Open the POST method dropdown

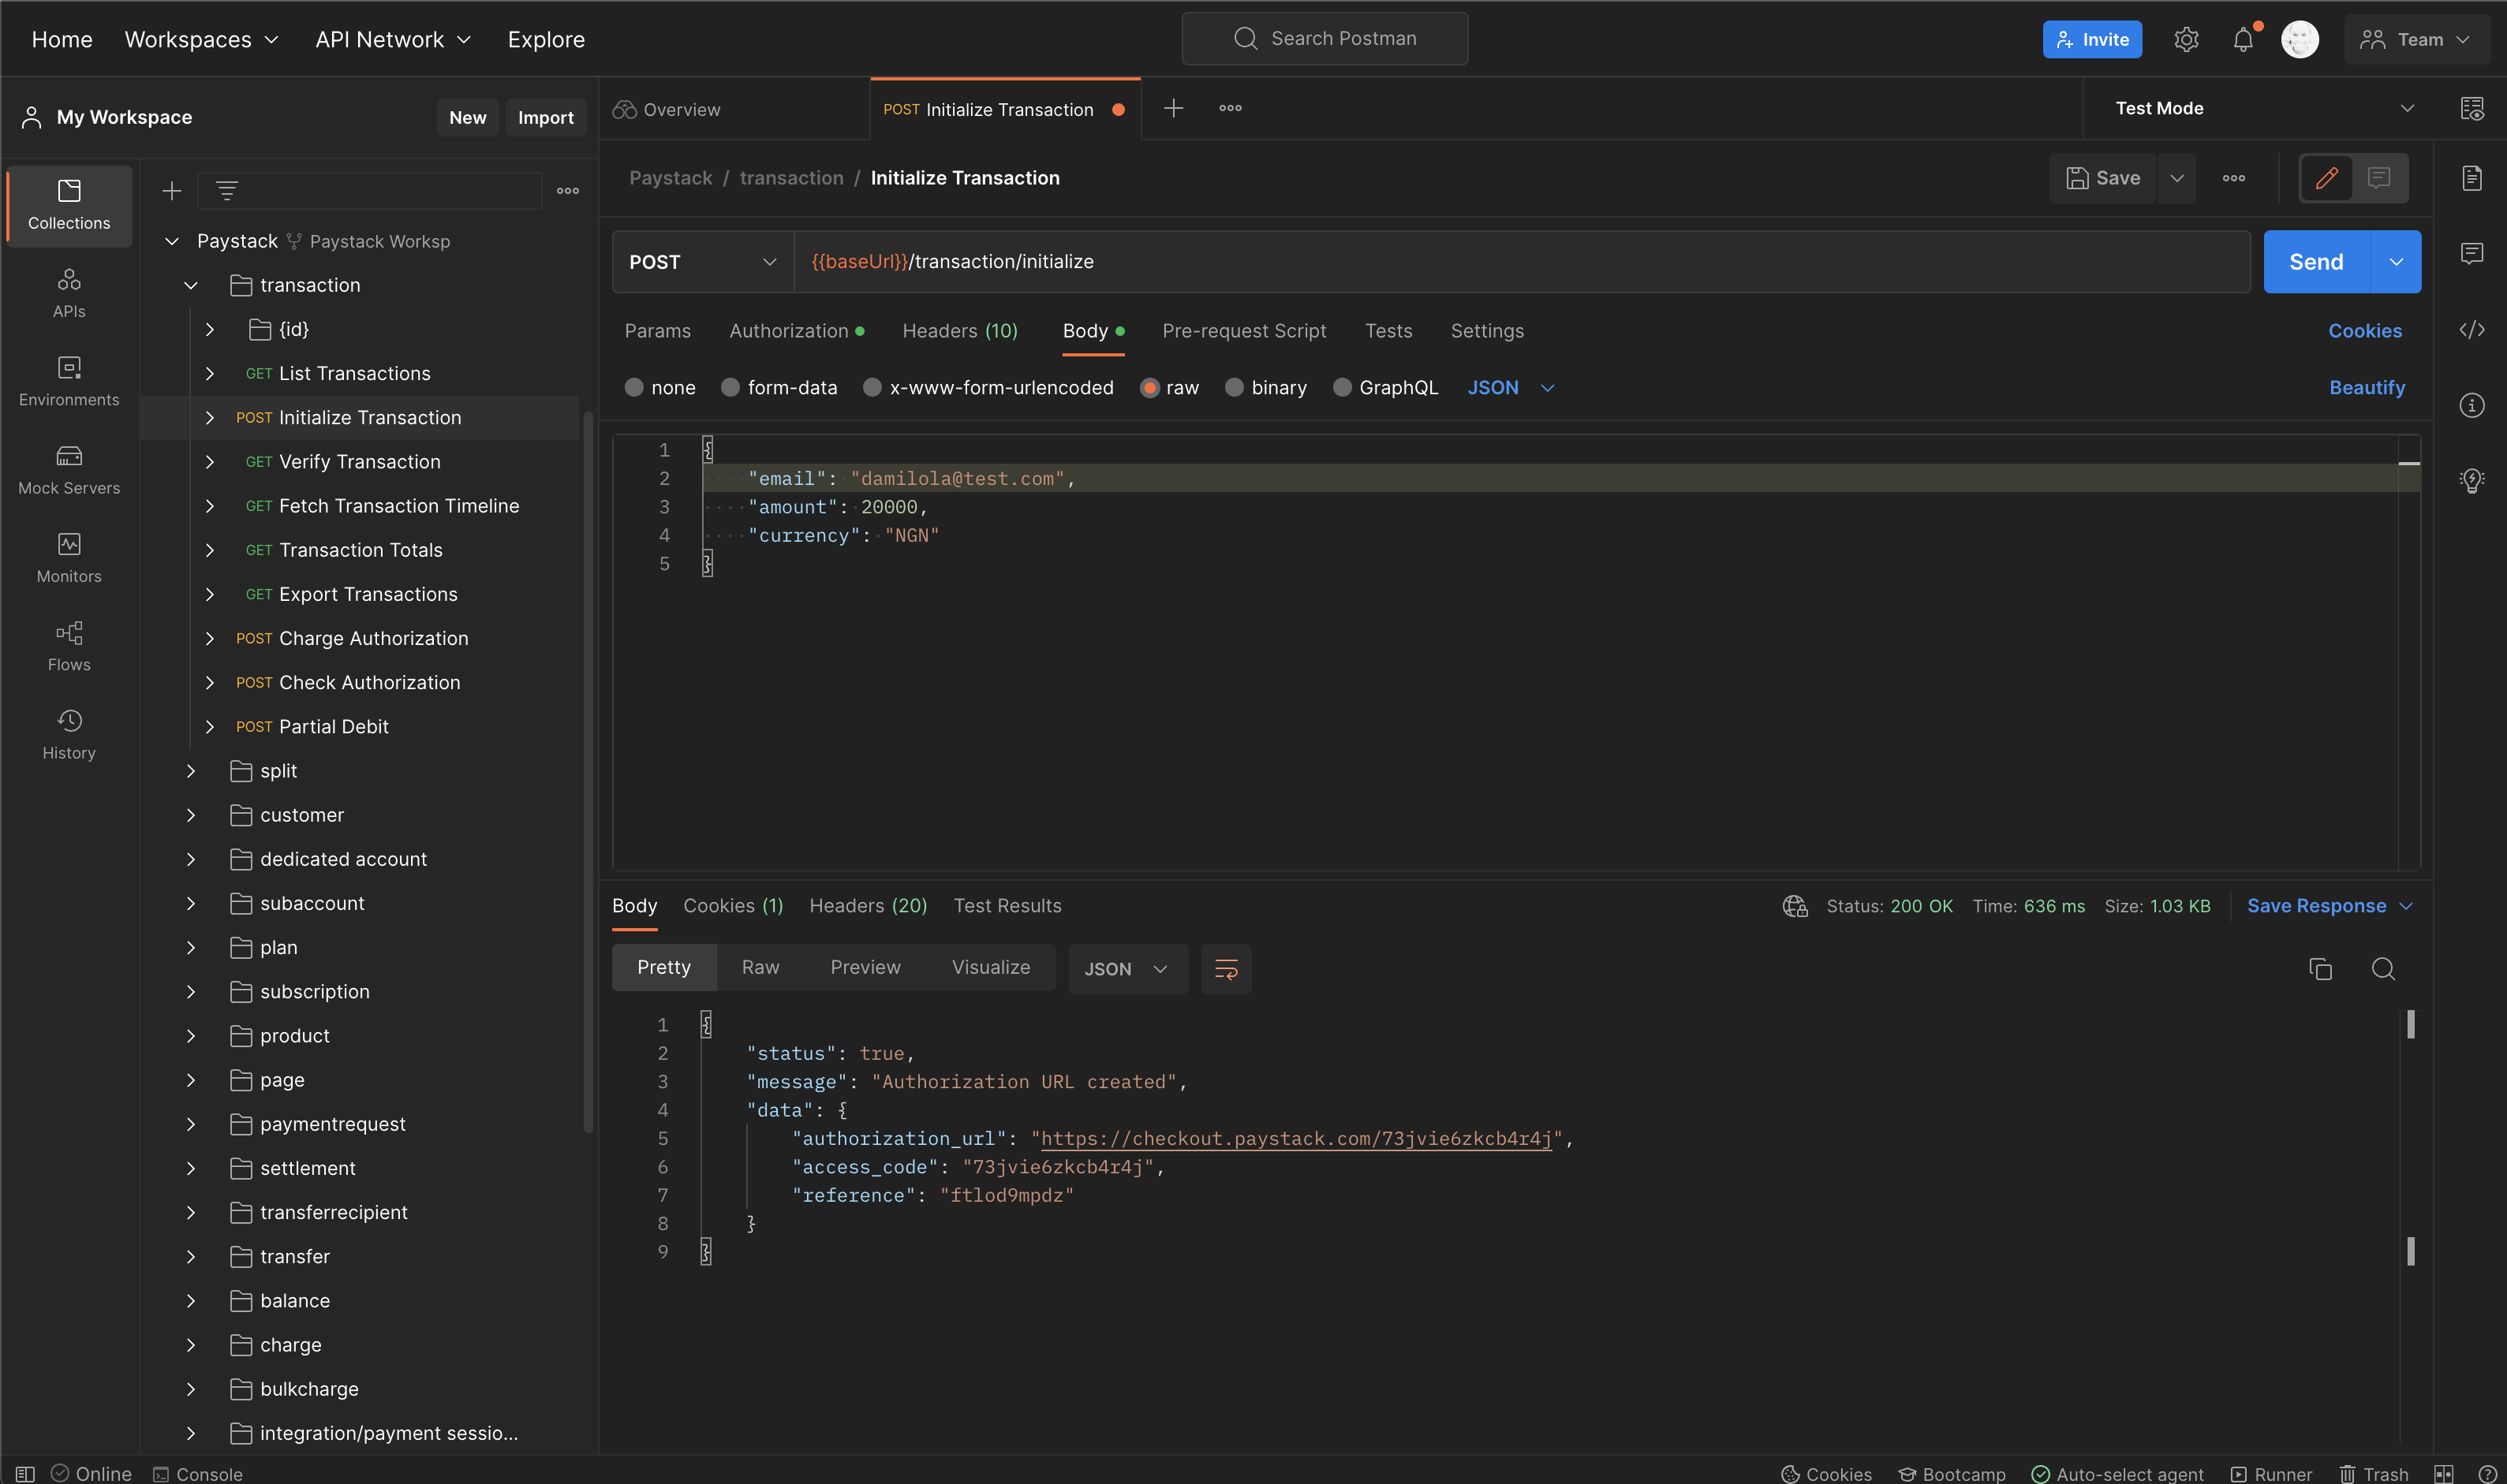pyautogui.click(x=704, y=261)
